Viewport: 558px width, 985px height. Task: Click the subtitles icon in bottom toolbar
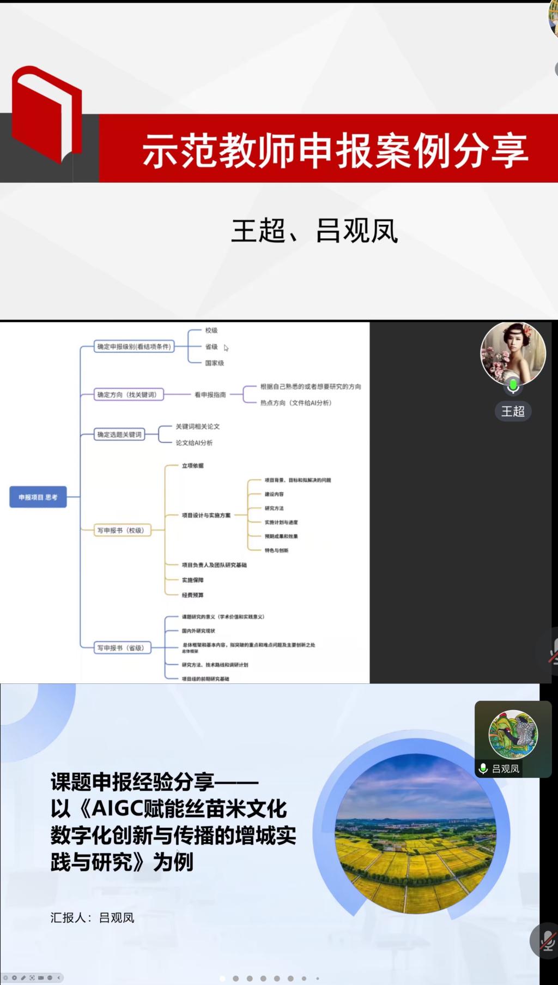click(41, 978)
